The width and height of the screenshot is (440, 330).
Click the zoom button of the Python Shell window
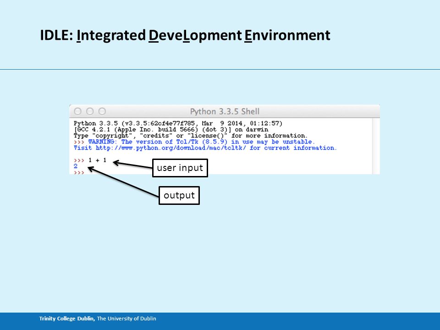[102, 111]
